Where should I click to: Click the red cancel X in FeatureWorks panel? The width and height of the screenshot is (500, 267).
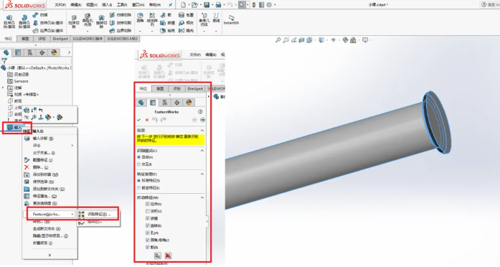147,120
